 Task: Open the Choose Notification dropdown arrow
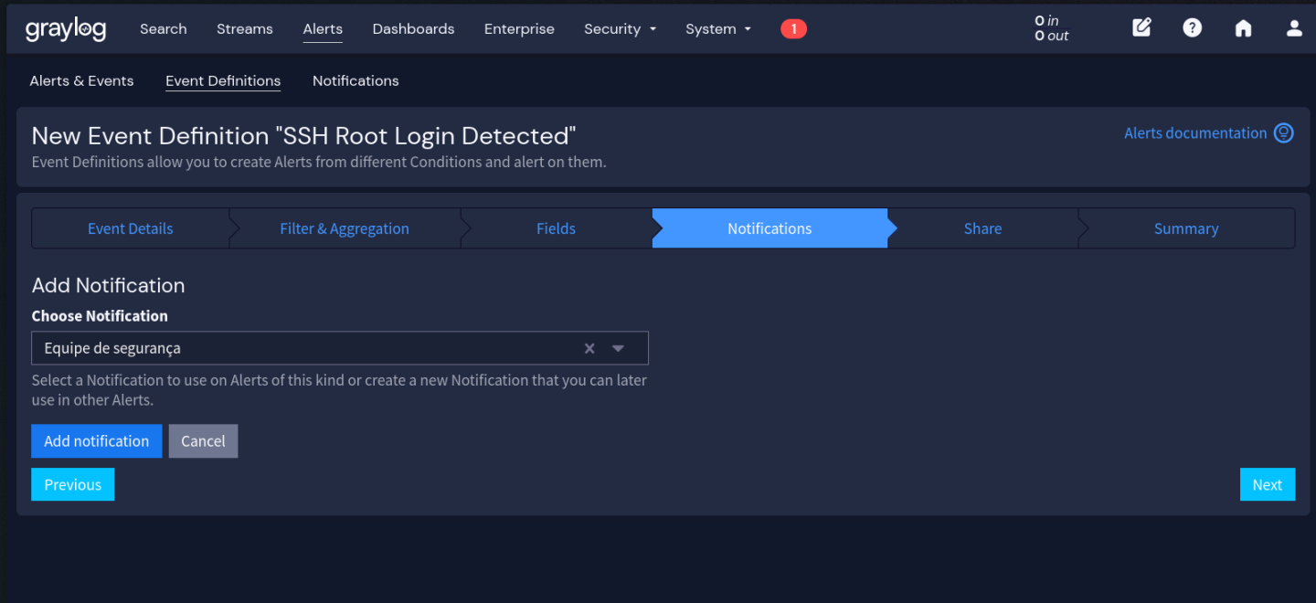[618, 348]
